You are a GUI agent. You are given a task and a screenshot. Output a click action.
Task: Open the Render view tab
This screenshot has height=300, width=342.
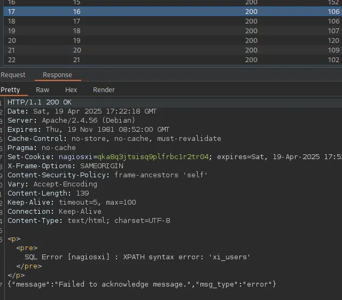click(104, 90)
